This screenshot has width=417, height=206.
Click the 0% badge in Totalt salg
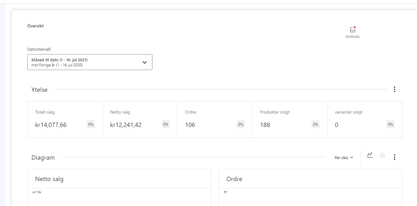(91, 124)
